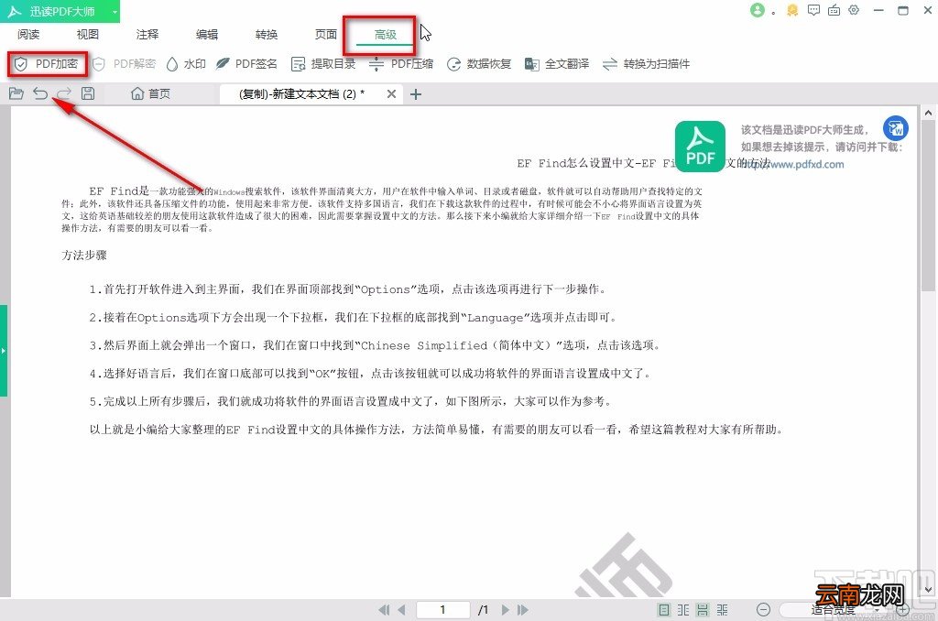Go to previous page arrow

[401, 610]
